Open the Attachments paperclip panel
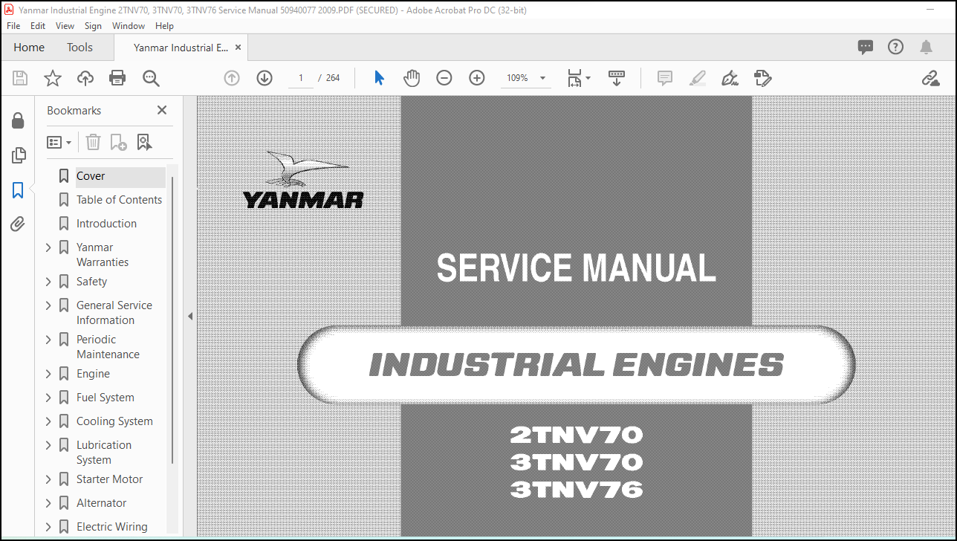Viewport: 957px width, 541px height. click(18, 224)
